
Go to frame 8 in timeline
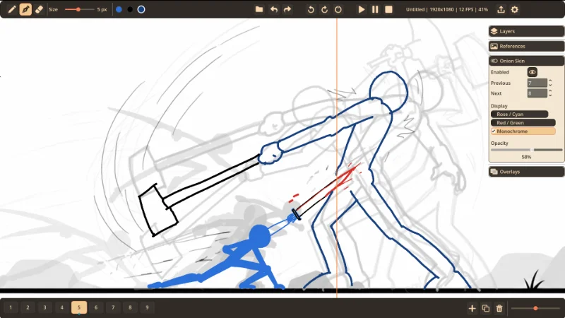tap(130, 307)
